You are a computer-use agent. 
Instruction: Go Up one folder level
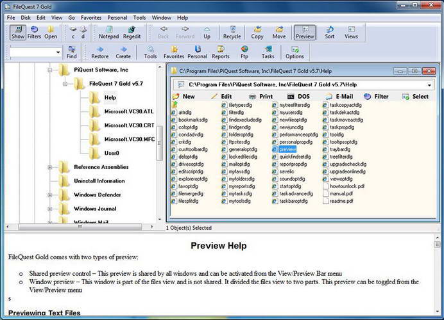tap(207, 32)
